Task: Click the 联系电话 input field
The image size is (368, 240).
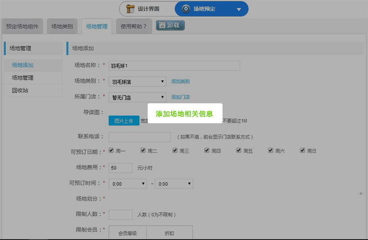Action: 139,137
